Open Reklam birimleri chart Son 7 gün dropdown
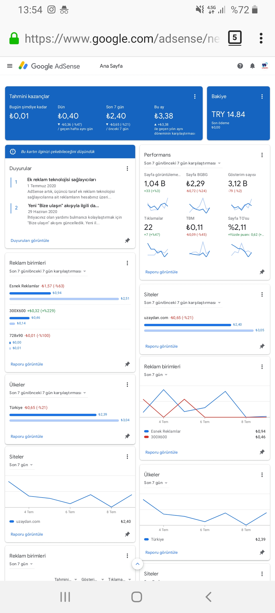The width and height of the screenshot is (275, 613). coord(156,375)
